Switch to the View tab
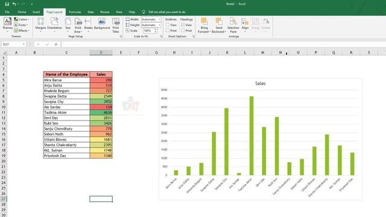 [119, 12]
